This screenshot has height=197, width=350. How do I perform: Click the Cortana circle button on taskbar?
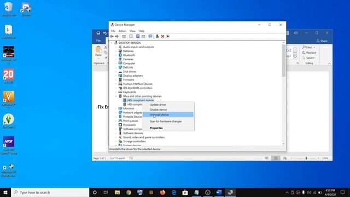pos(95,192)
